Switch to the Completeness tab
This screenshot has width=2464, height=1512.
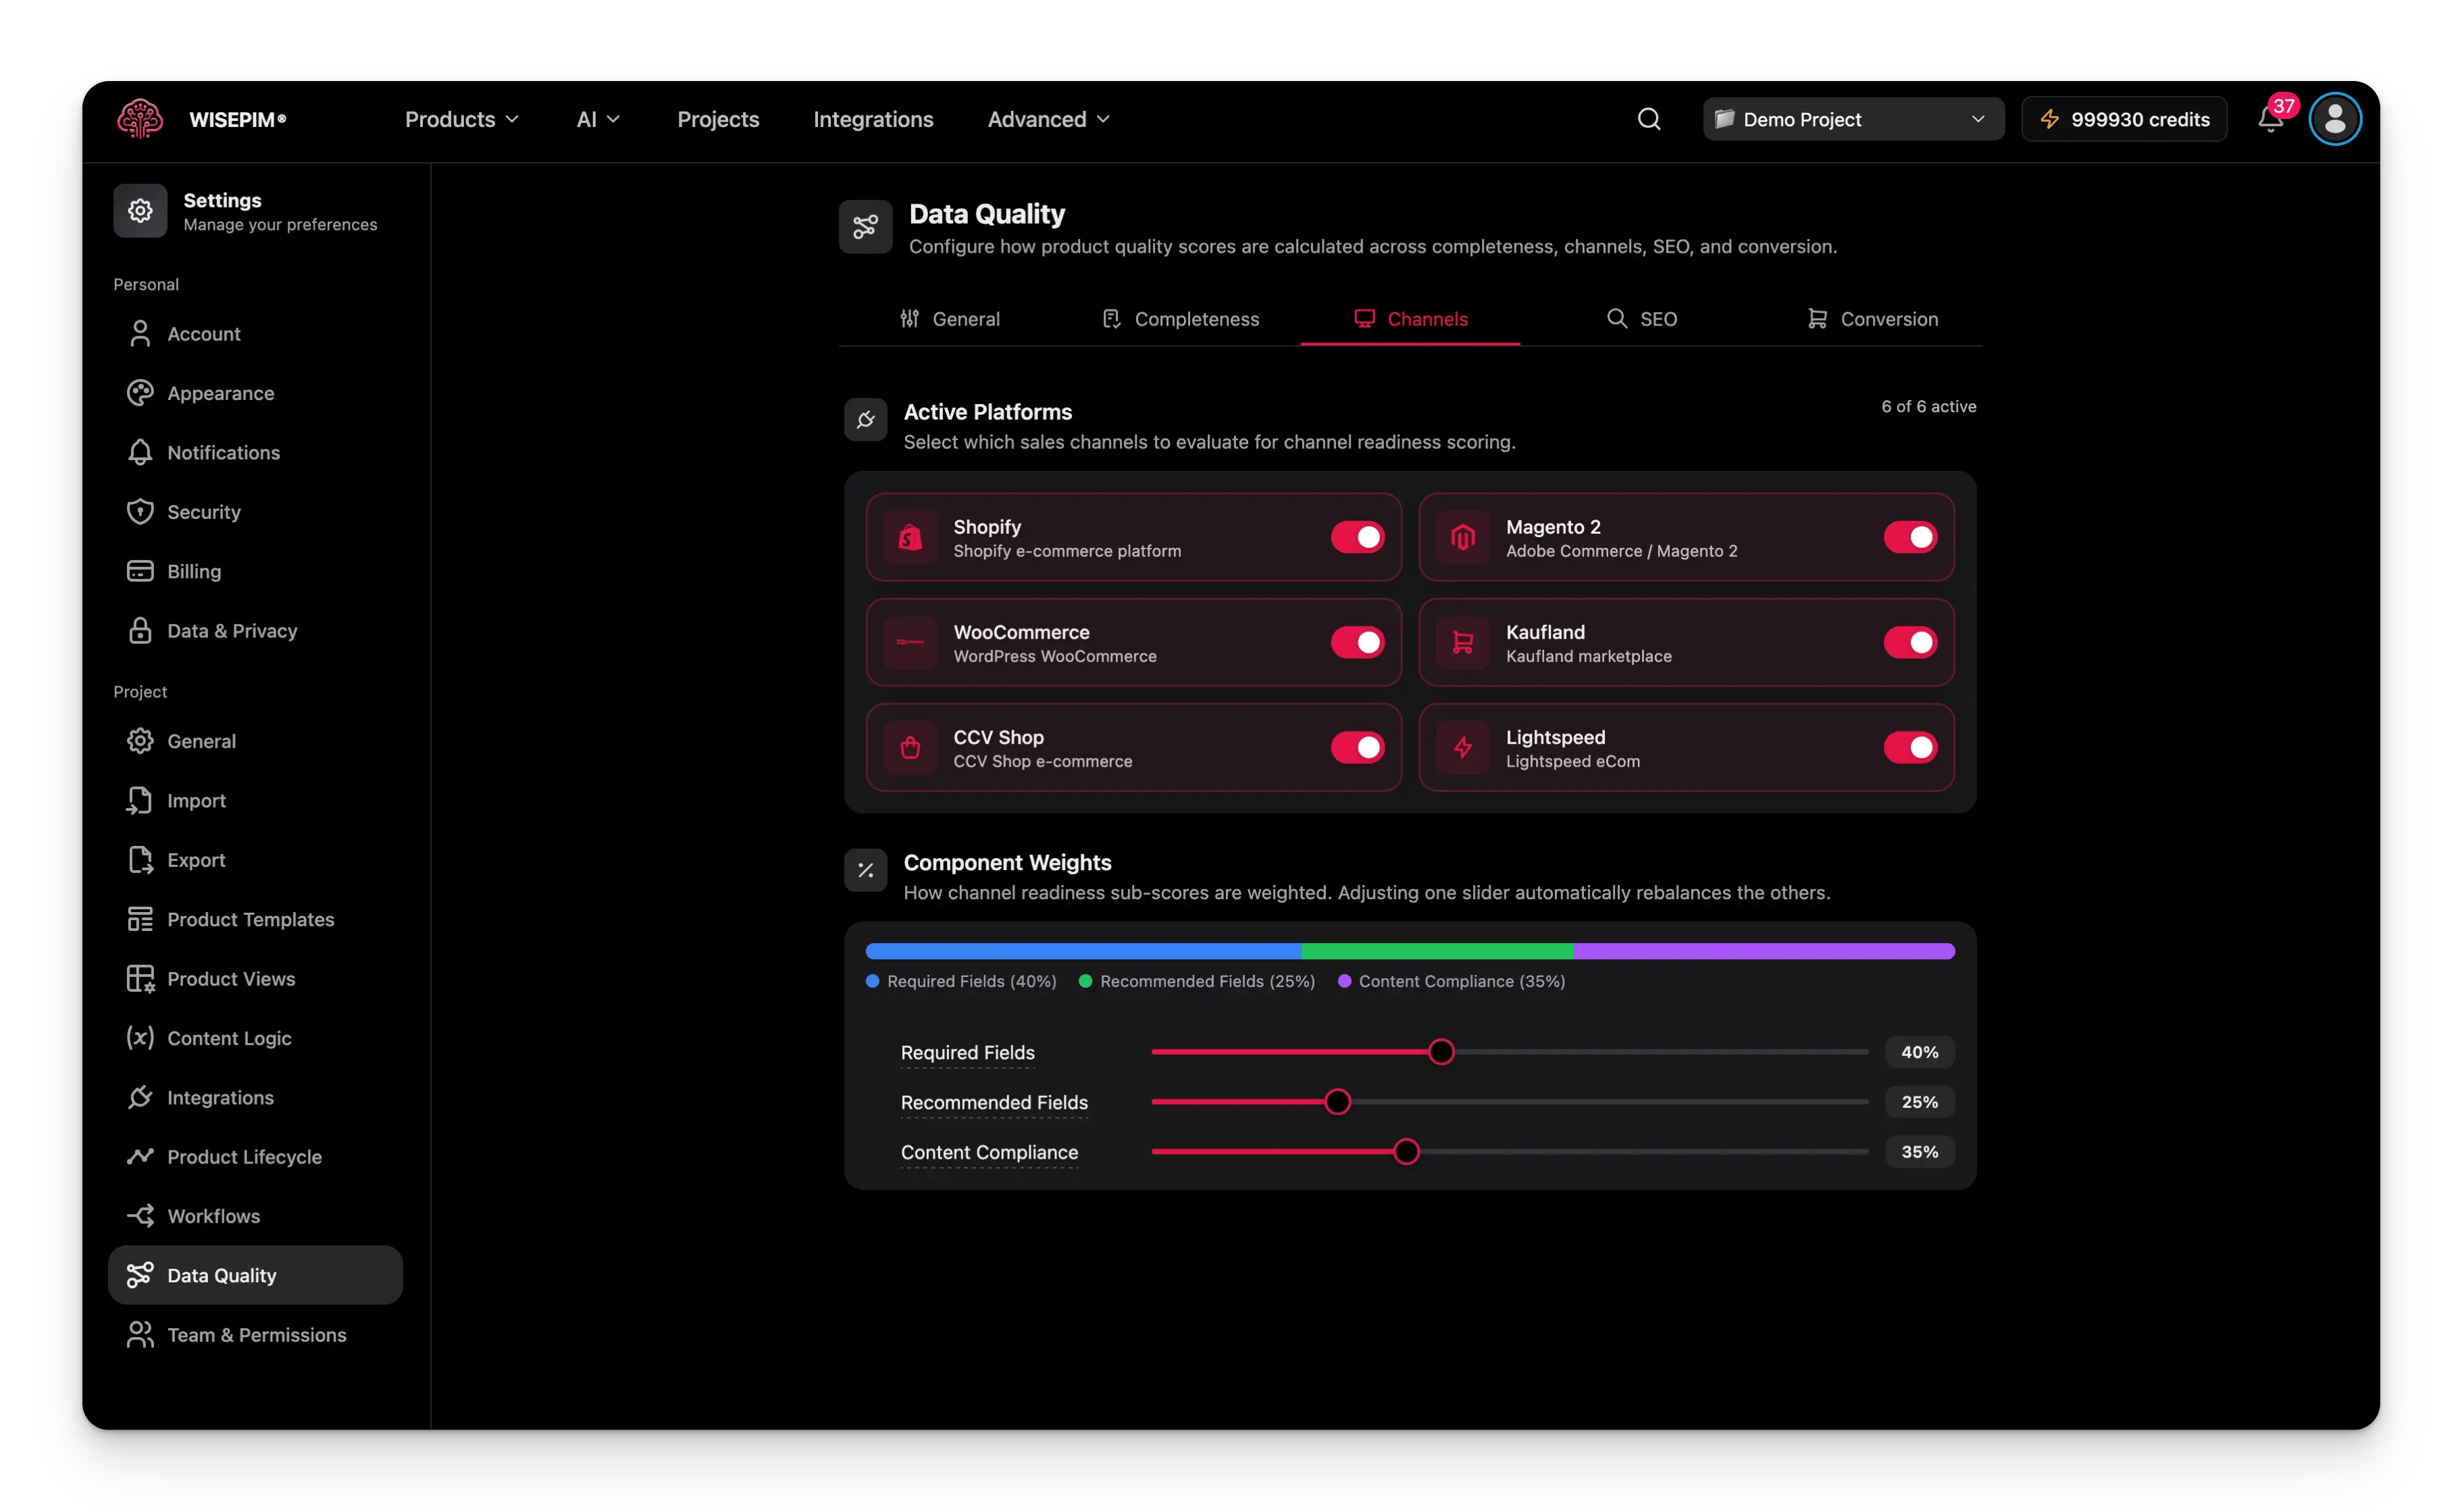point(1180,319)
